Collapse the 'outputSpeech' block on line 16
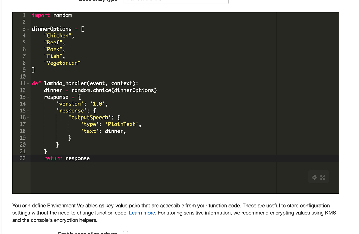 [x=28, y=118]
